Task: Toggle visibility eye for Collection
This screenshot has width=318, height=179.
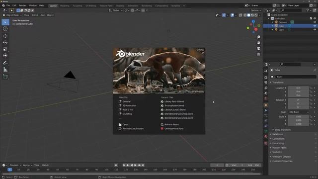Action: click(x=315, y=18)
